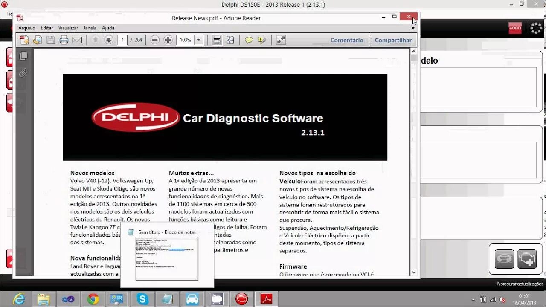Zoom out with the minus button
The image size is (546, 307).
(x=155, y=40)
